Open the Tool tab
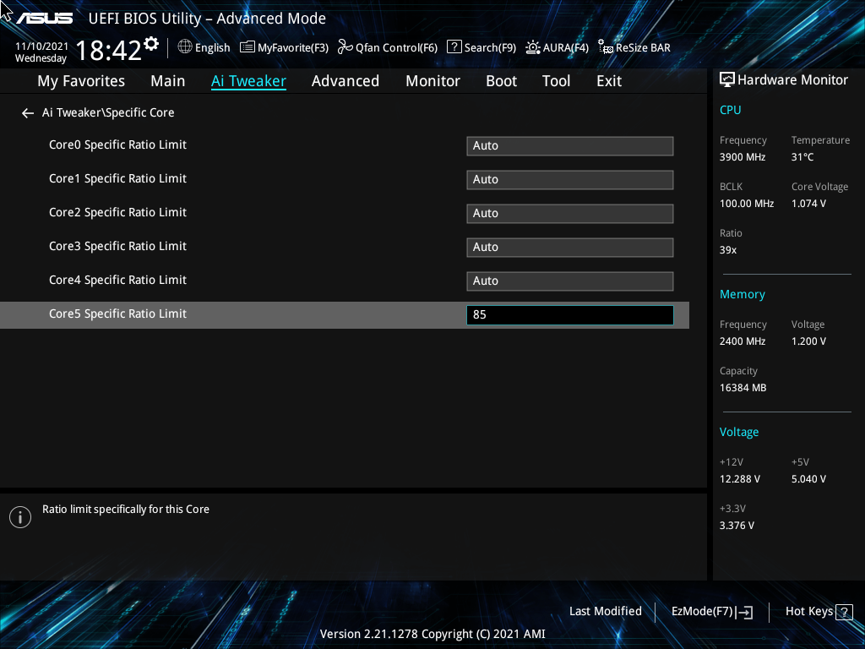Viewport: 865px width, 649px height. point(556,81)
